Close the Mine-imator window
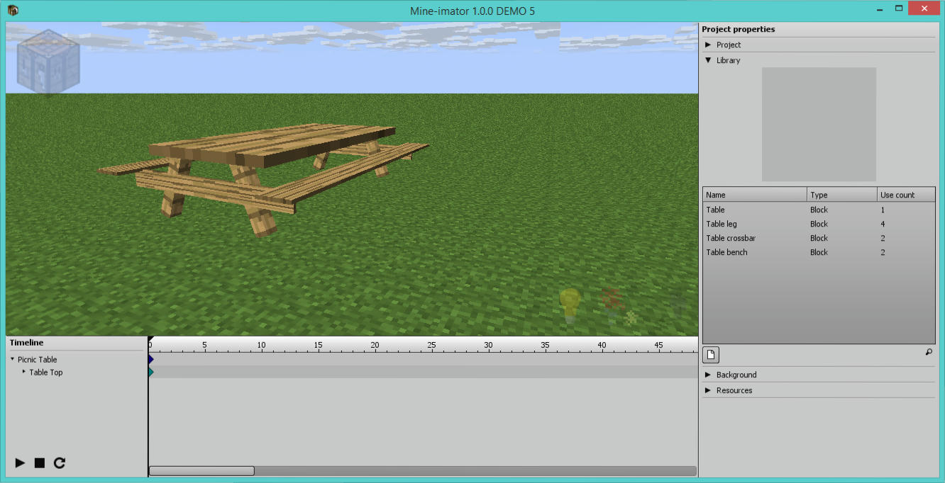 (x=924, y=8)
